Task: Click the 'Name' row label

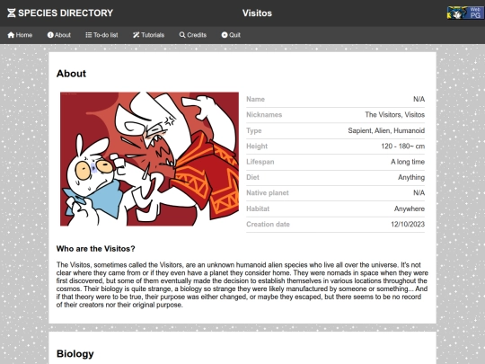Action: click(255, 100)
